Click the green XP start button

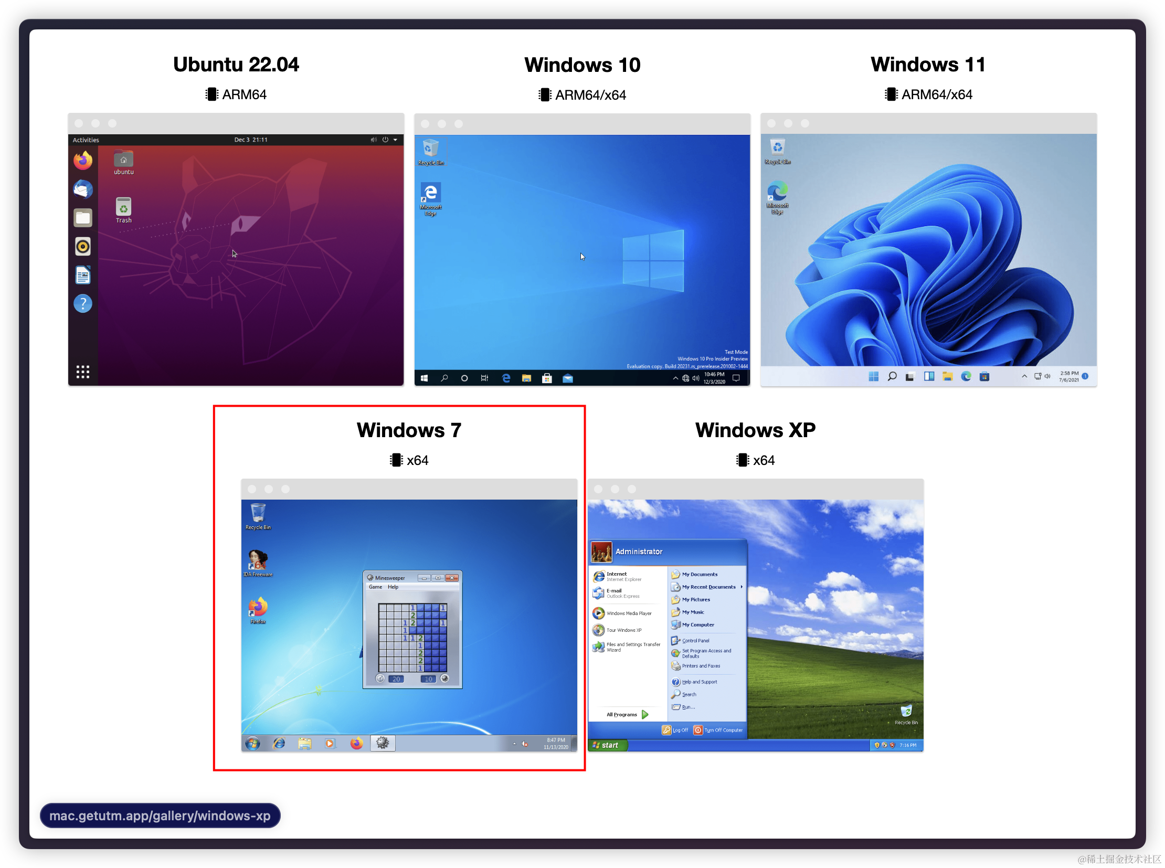607,745
